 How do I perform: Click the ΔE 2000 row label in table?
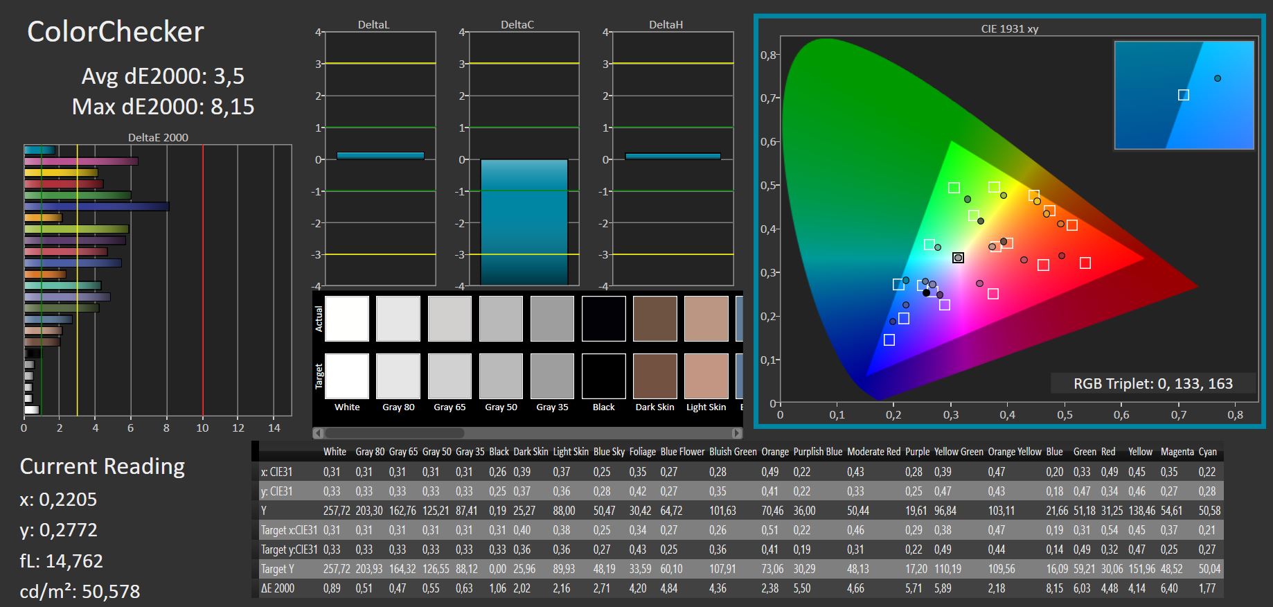tap(278, 588)
